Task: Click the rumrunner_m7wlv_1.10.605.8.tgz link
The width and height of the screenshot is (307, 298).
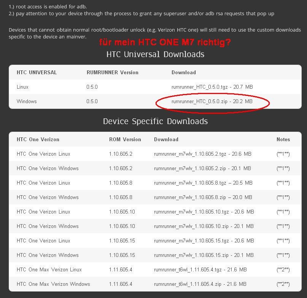Action: click(x=203, y=183)
